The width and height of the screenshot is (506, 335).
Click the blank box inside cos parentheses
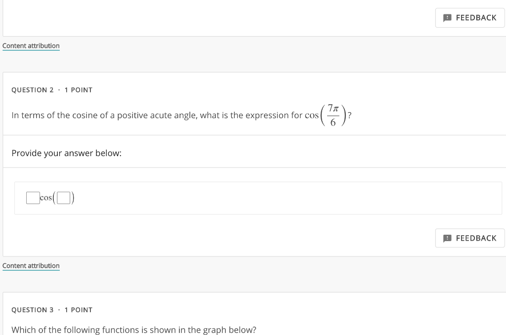click(x=63, y=198)
